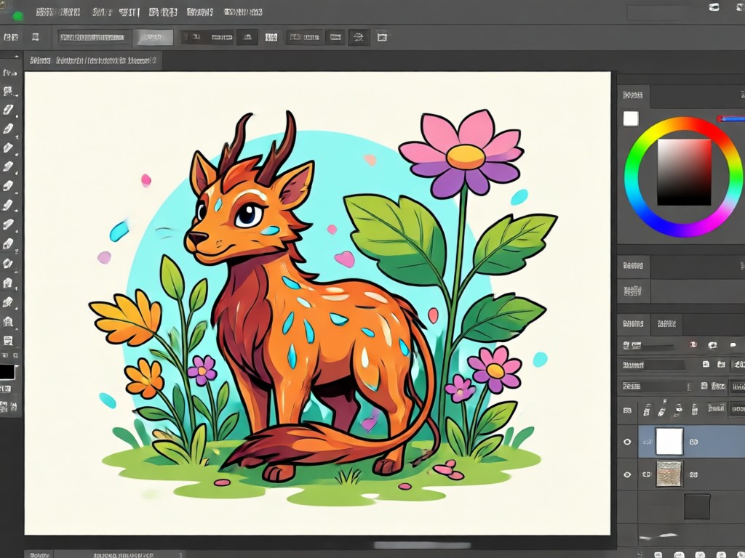This screenshot has height=558, width=745.
Task: Select the textured pattern layer thumbnail
Action: pyautogui.click(x=669, y=474)
